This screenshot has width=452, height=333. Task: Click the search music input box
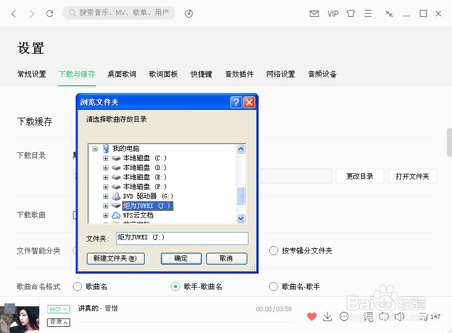point(119,13)
